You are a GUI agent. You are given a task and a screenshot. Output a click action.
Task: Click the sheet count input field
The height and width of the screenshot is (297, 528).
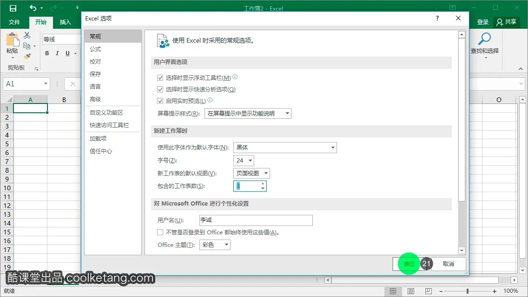(x=246, y=186)
